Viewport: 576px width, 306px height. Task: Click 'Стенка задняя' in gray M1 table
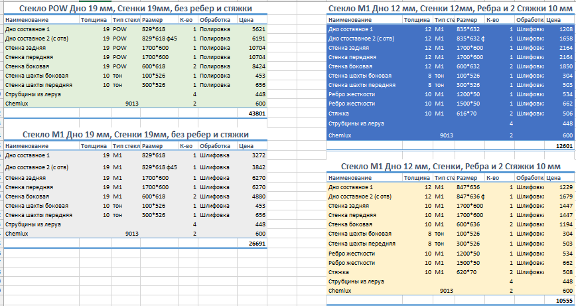click(25, 178)
